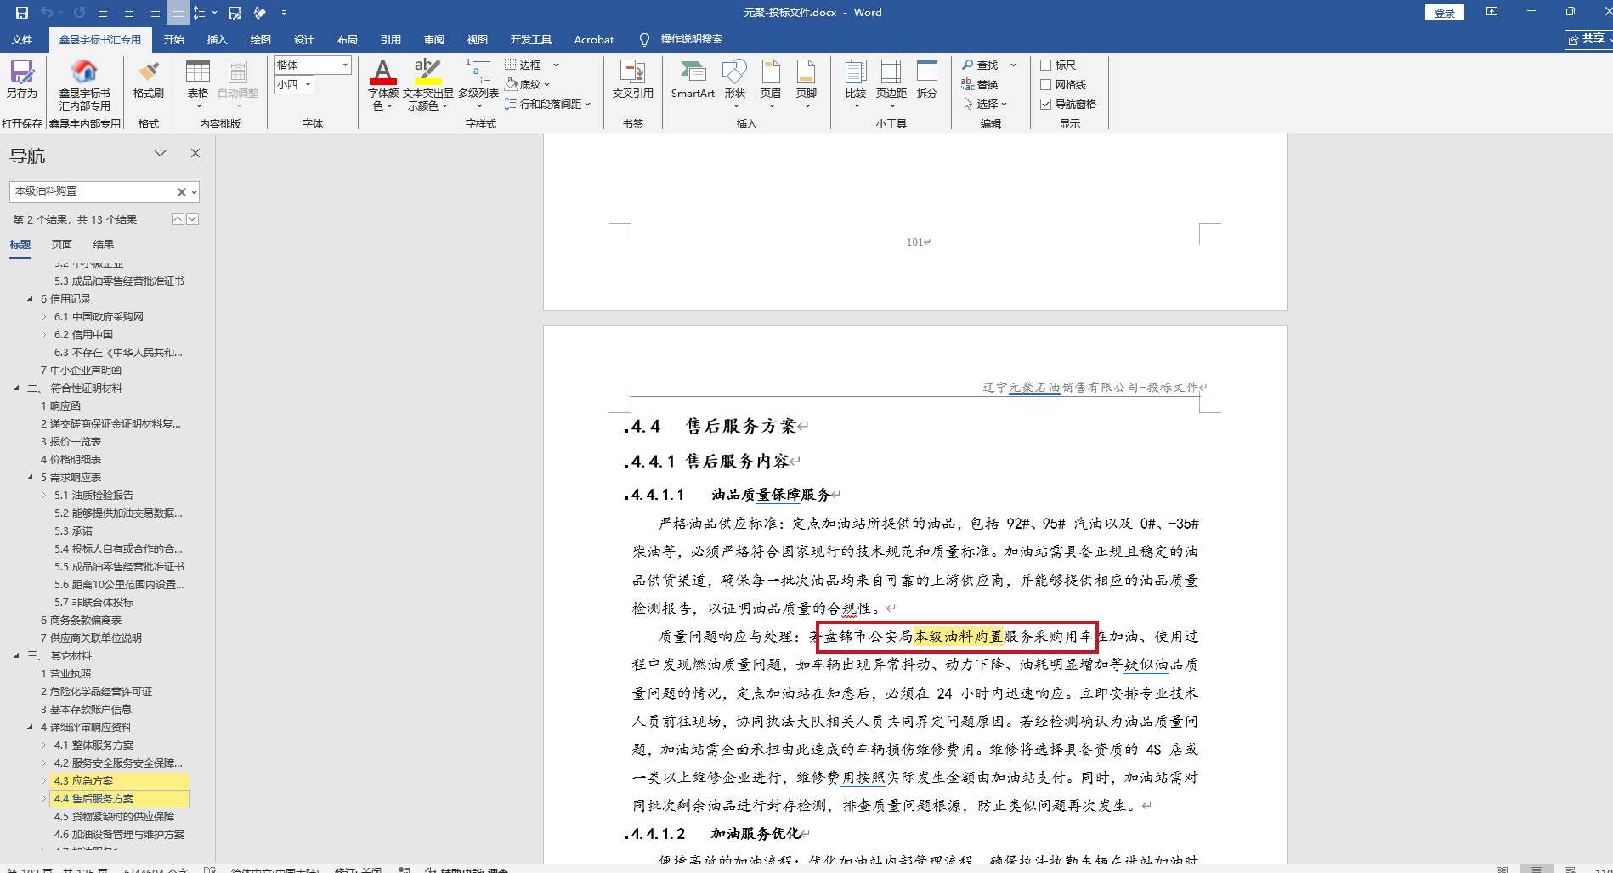Align text left from quick access toolbar
Screen dimensions: 1613x873
pyautogui.click(x=105, y=13)
